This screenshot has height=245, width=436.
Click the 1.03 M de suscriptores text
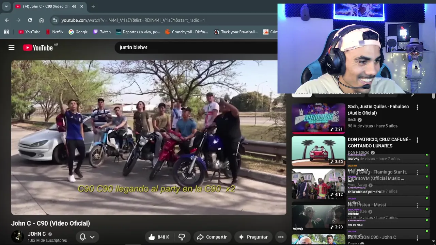point(47,240)
